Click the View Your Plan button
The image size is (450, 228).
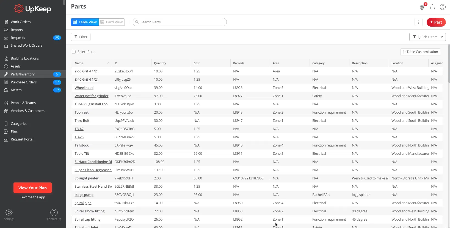click(32, 188)
